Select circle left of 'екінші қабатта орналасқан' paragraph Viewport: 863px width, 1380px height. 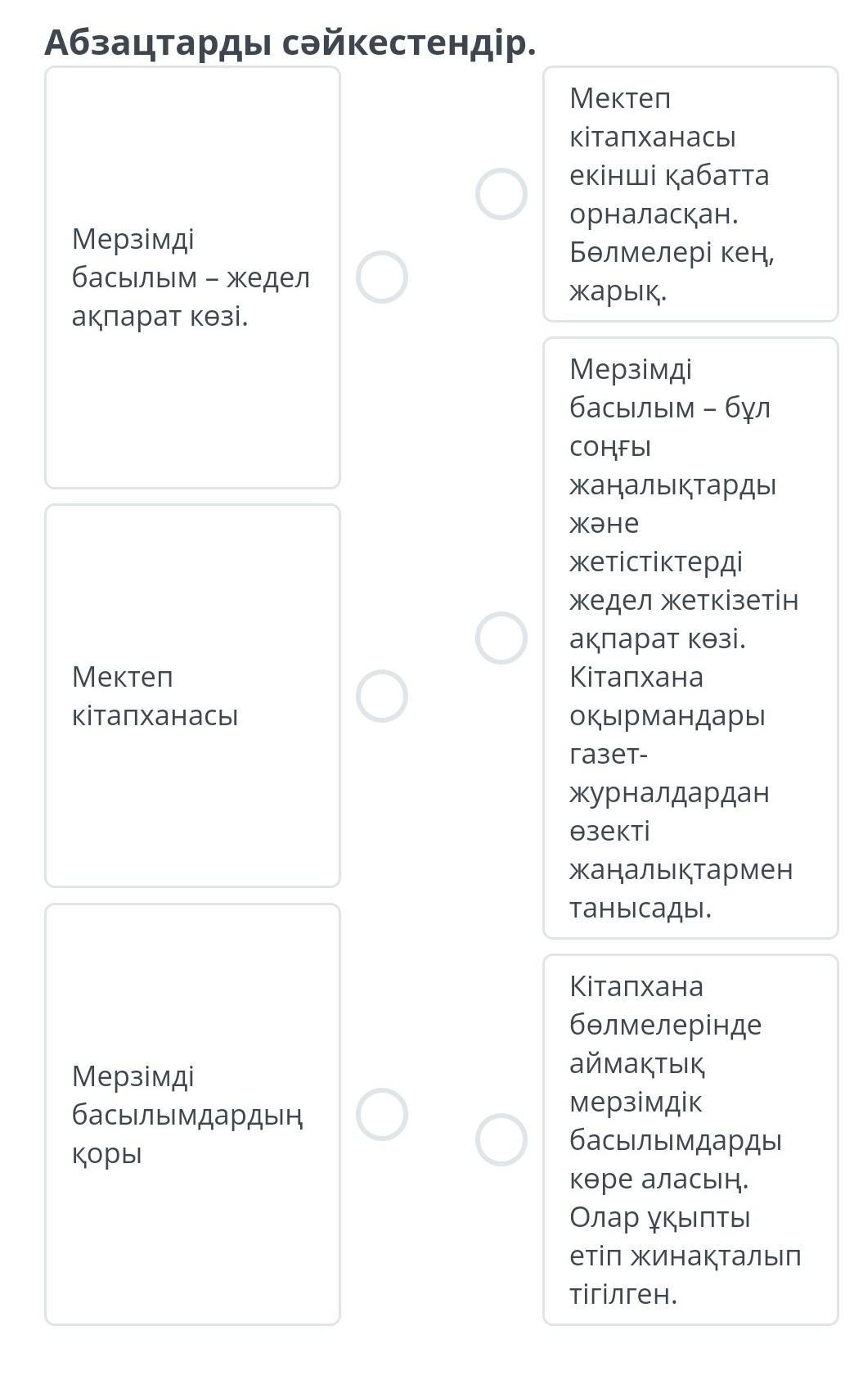tap(501, 195)
